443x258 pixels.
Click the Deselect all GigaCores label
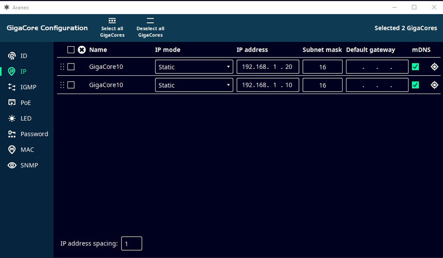(150, 32)
